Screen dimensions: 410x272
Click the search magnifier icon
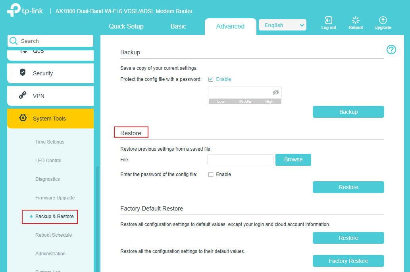[x=13, y=41]
